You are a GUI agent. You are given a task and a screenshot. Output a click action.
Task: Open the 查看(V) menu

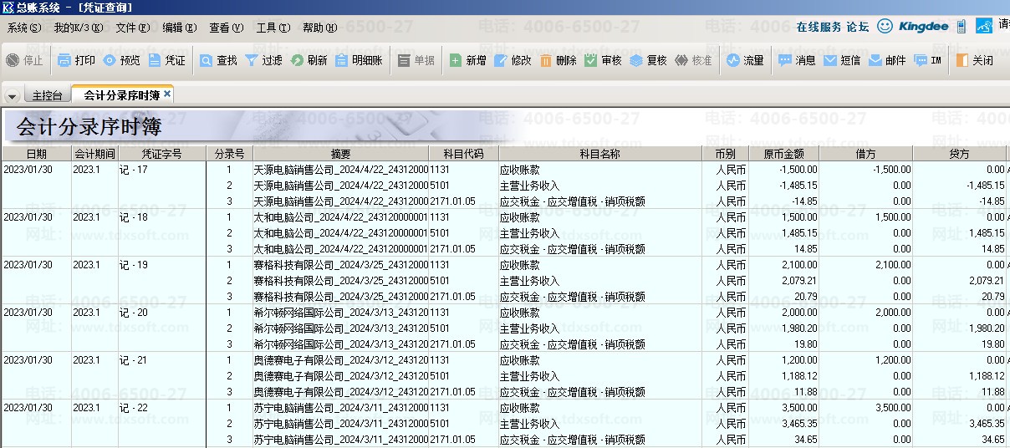[227, 28]
